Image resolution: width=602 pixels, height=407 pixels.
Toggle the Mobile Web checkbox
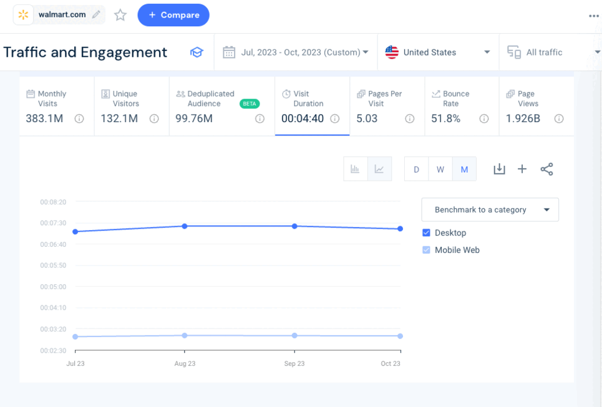427,250
